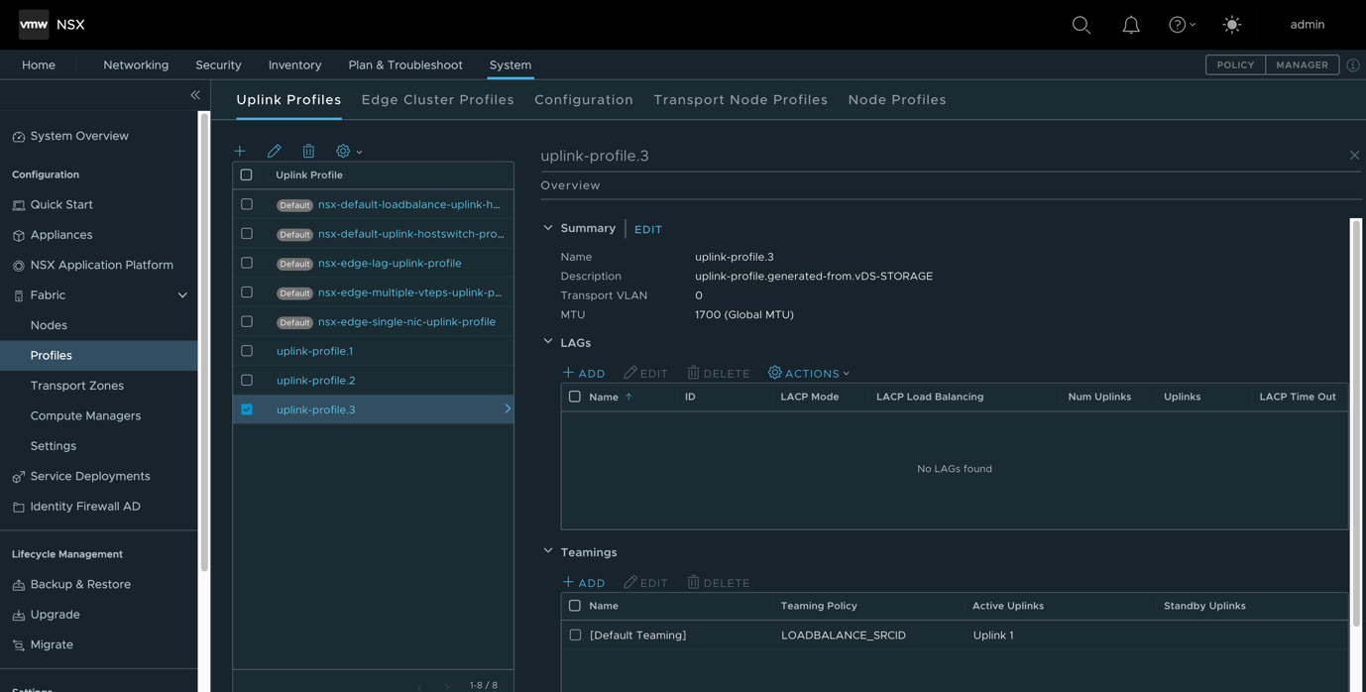This screenshot has height=692, width=1366.
Task: Open the uplink profile gear actions menu
Action: [x=348, y=151]
